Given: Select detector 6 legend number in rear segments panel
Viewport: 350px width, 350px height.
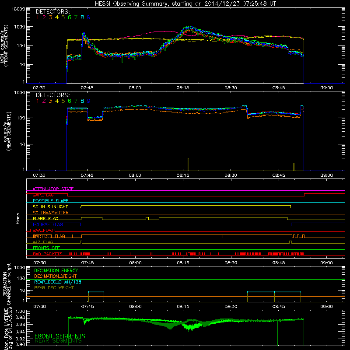Looking at the screenshot, I should pyautogui.click(x=70, y=101).
